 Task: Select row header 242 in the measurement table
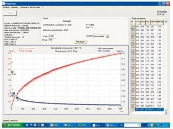pos(133,75)
